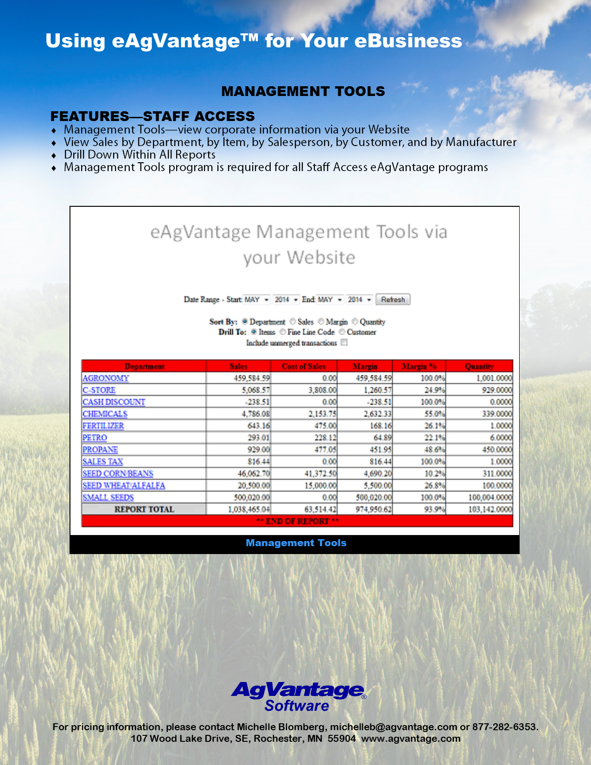Open the PETRO department link
591x765 pixels.
click(95, 438)
